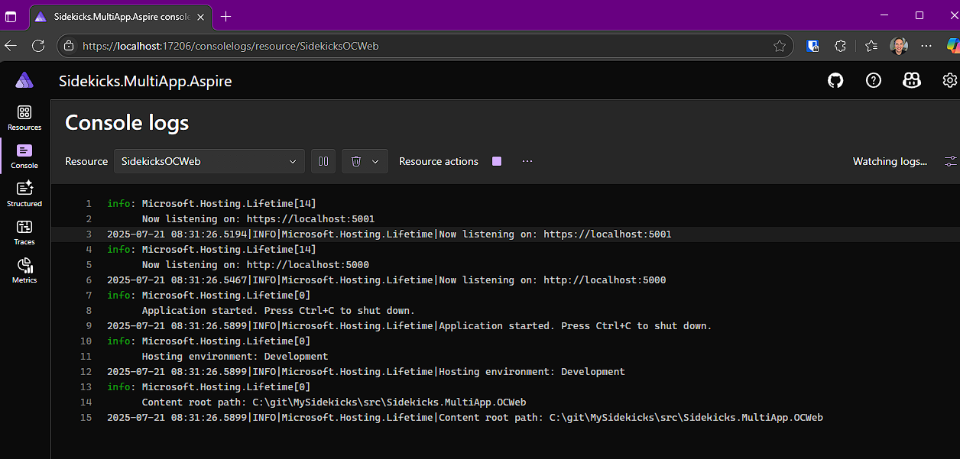Image resolution: width=960 pixels, height=459 pixels.
Task: Open the help menu
Action: tap(873, 80)
